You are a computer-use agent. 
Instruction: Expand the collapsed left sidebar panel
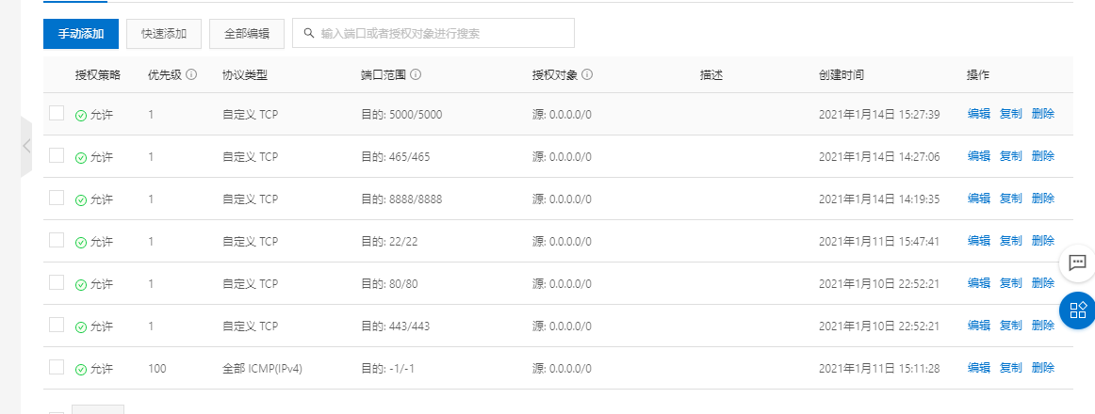tap(26, 146)
